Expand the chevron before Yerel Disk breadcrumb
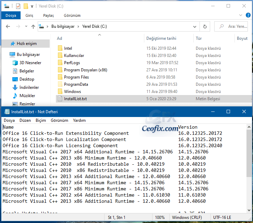 (x=78, y=26)
